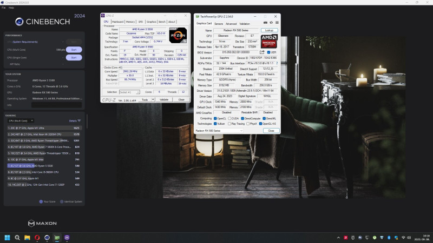
Task: Click the red AMD tray icon
Action: point(345,238)
